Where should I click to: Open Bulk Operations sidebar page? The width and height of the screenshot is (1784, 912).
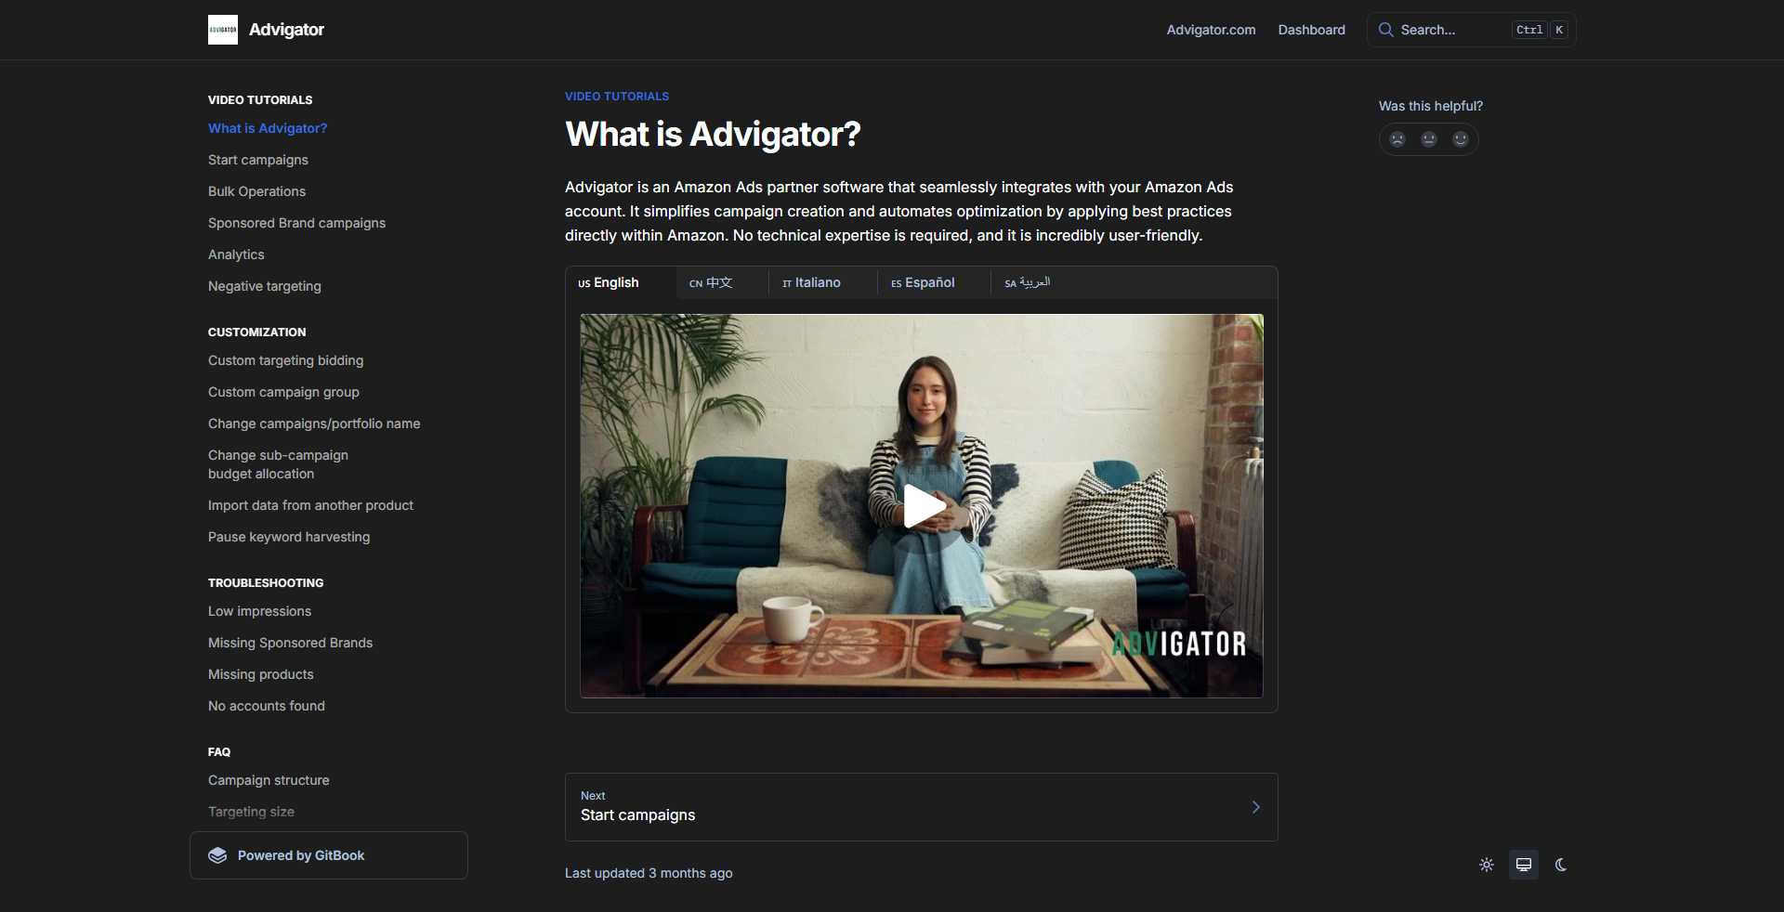256,191
